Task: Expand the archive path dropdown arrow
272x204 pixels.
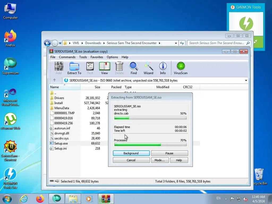Action: (246, 80)
